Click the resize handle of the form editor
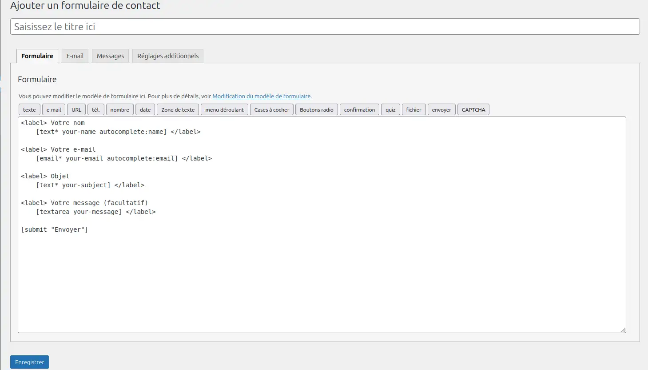This screenshot has width=648, height=370. point(623,330)
